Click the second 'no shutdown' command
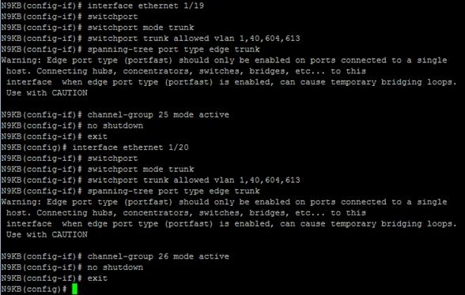The height and width of the screenshot is (295, 465). tap(115, 267)
